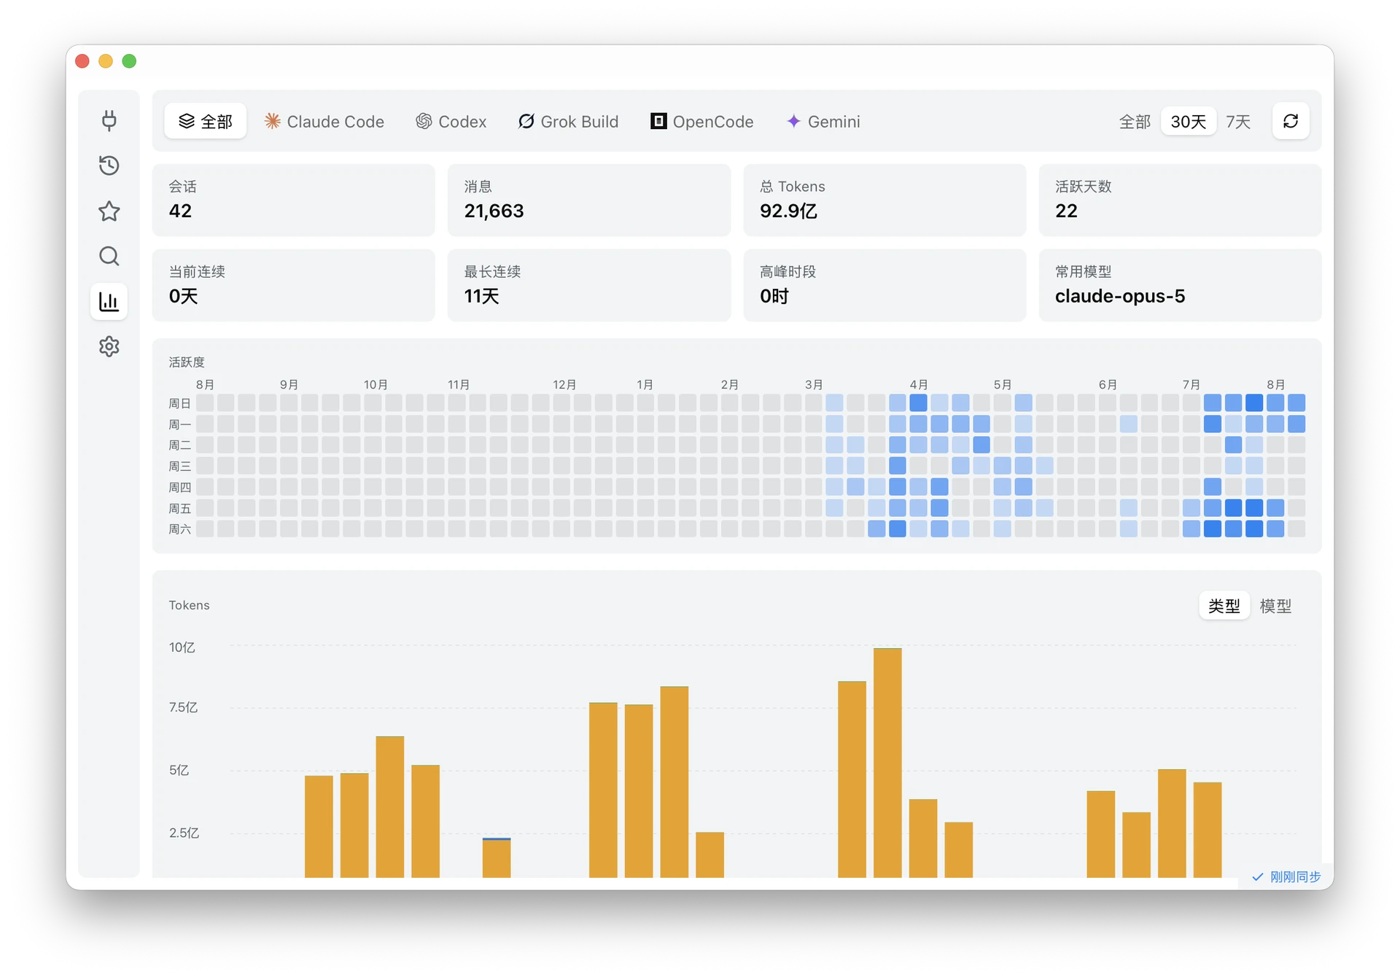This screenshot has width=1400, height=977.
Task: Select the statistics bar chart sidebar icon
Action: coord(109,301)
